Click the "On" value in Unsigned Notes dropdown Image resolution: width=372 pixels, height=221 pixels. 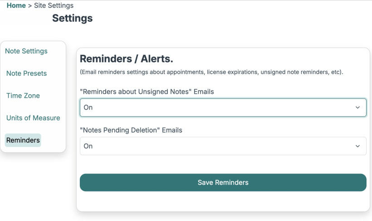88,108
